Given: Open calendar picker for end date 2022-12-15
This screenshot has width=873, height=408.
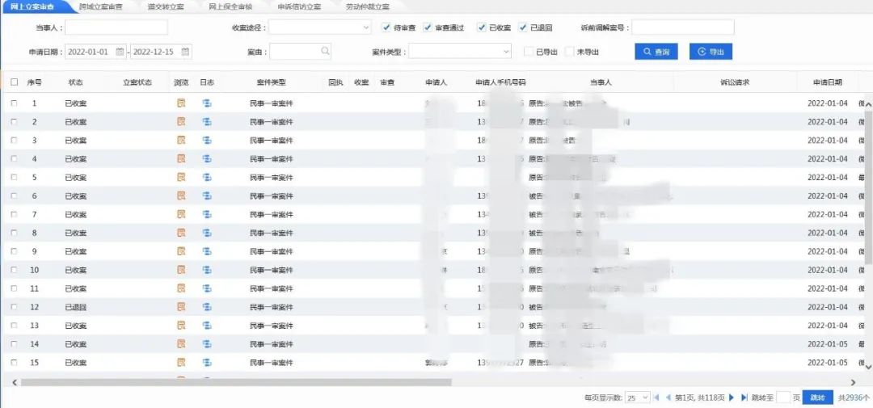Looking at the screenshot, I should point(185,52).
